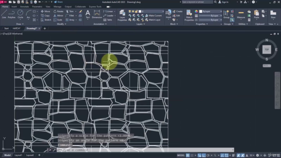Toggle annotation visibility in status bar
Screen dimensions: 281x158
tap(238, 155)
